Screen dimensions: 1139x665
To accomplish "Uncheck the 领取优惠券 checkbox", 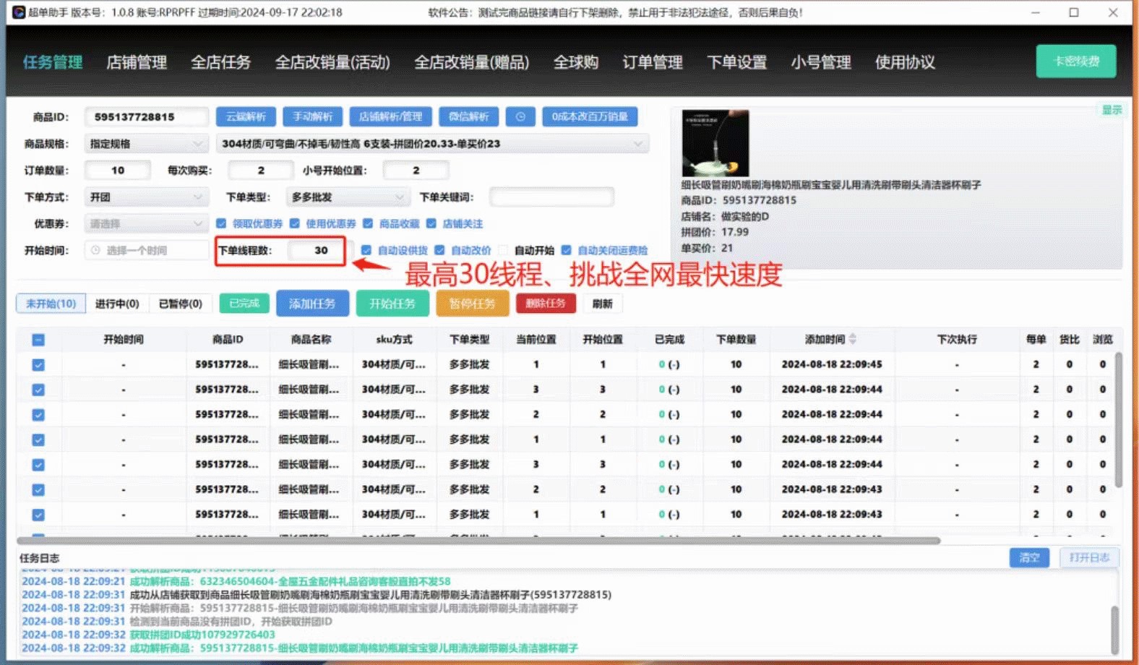I will [x=222, y=223].
